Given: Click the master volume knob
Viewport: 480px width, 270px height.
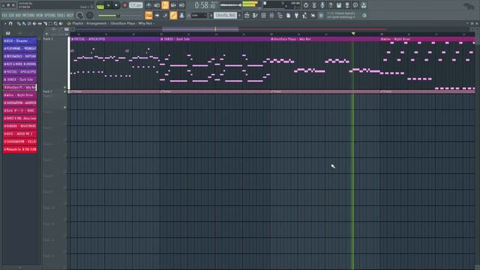Looking at the screenshot, I should pos(80,15).
